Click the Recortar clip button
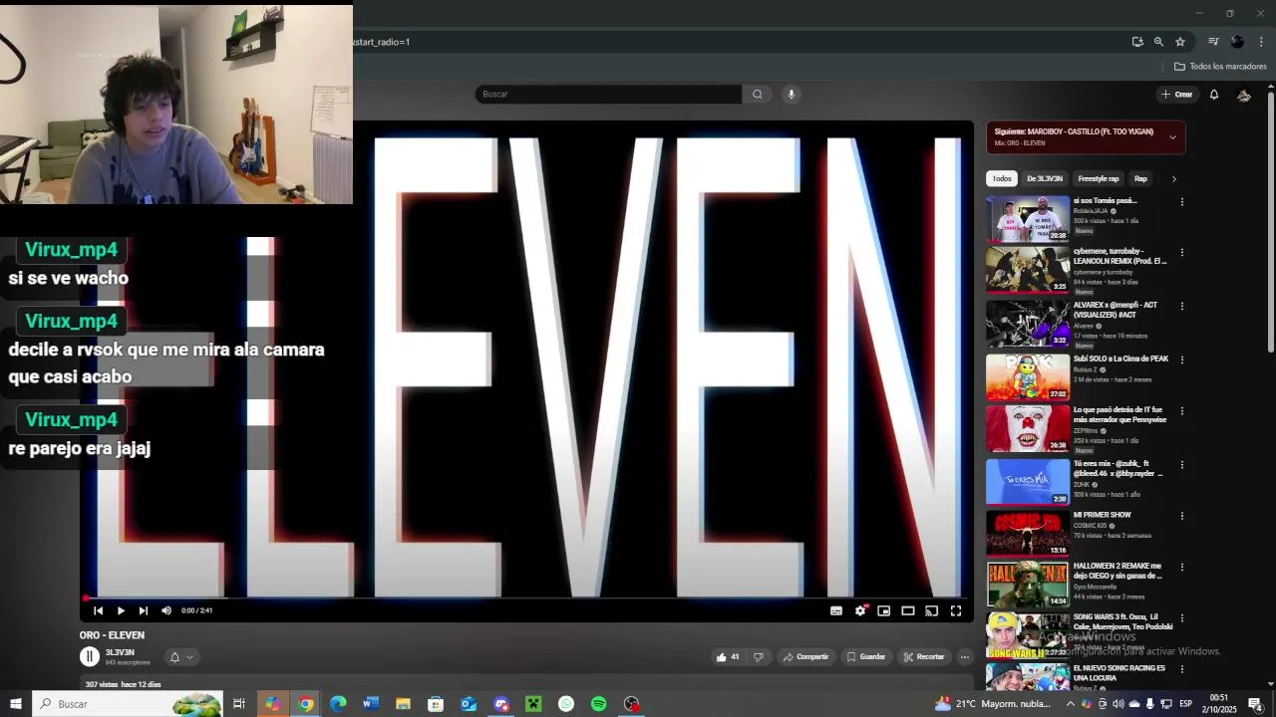The image size is (1276, 717). [x=924, y=656]
